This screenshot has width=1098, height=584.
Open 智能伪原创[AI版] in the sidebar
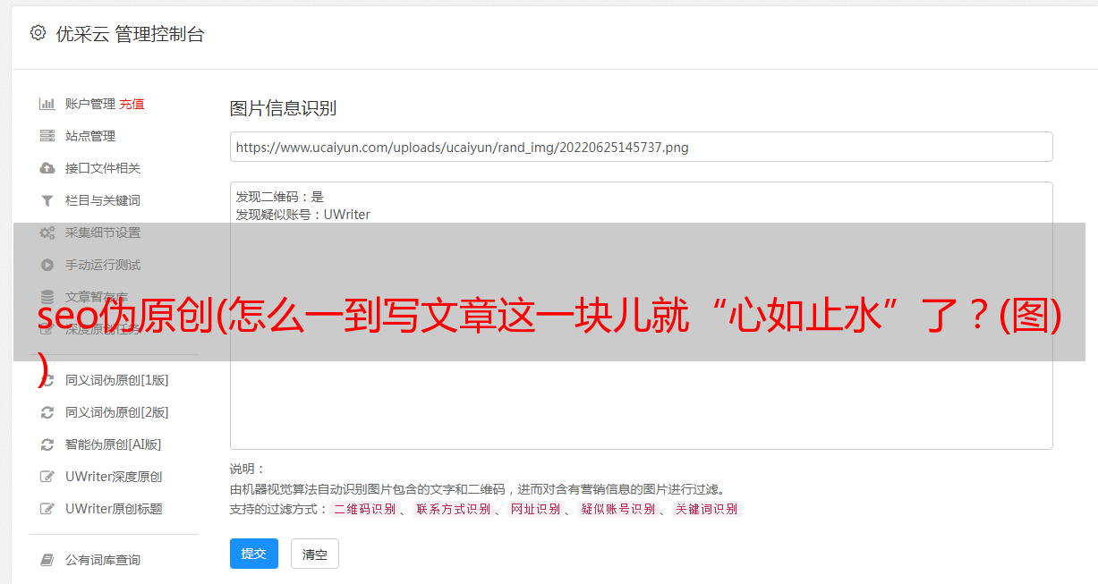tap(114, 444)
